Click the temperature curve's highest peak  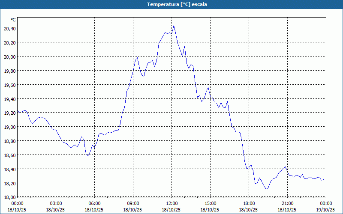[x=174, y=26]
